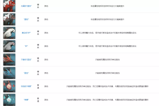The width and height of the screenshot is (159, 106).
Task: Select 只能被同属性的我方单位阻挡 in blue spiked creature row
Action: 107,73
